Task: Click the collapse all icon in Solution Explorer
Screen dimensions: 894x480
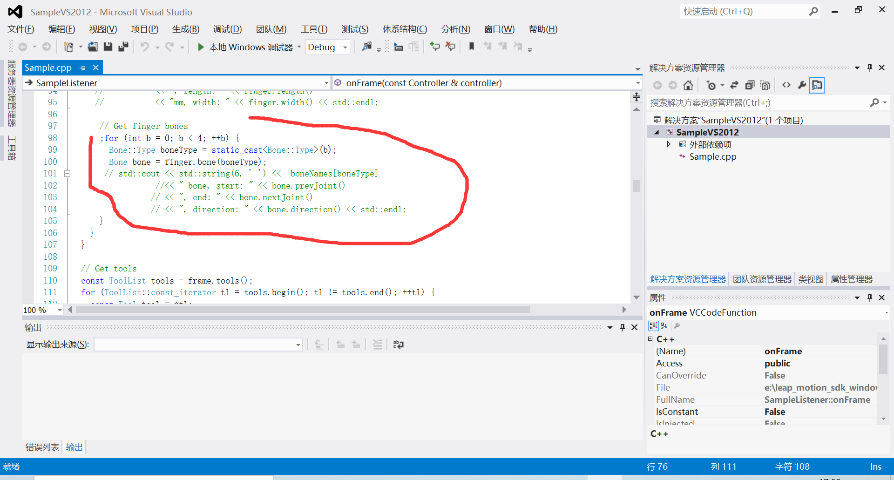Action: point(750,85)
